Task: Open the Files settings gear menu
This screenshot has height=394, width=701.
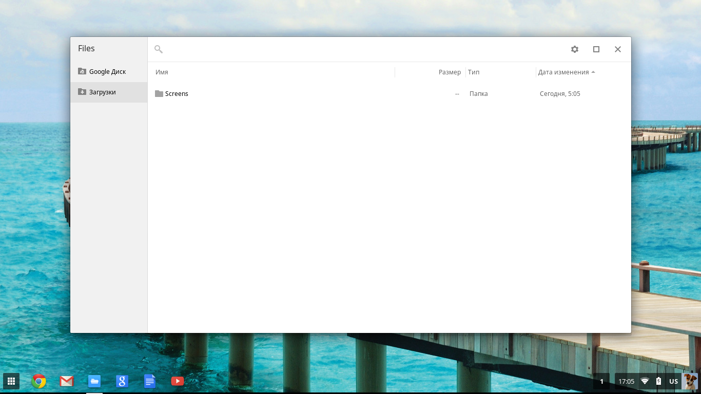Action: click(575, 49)
